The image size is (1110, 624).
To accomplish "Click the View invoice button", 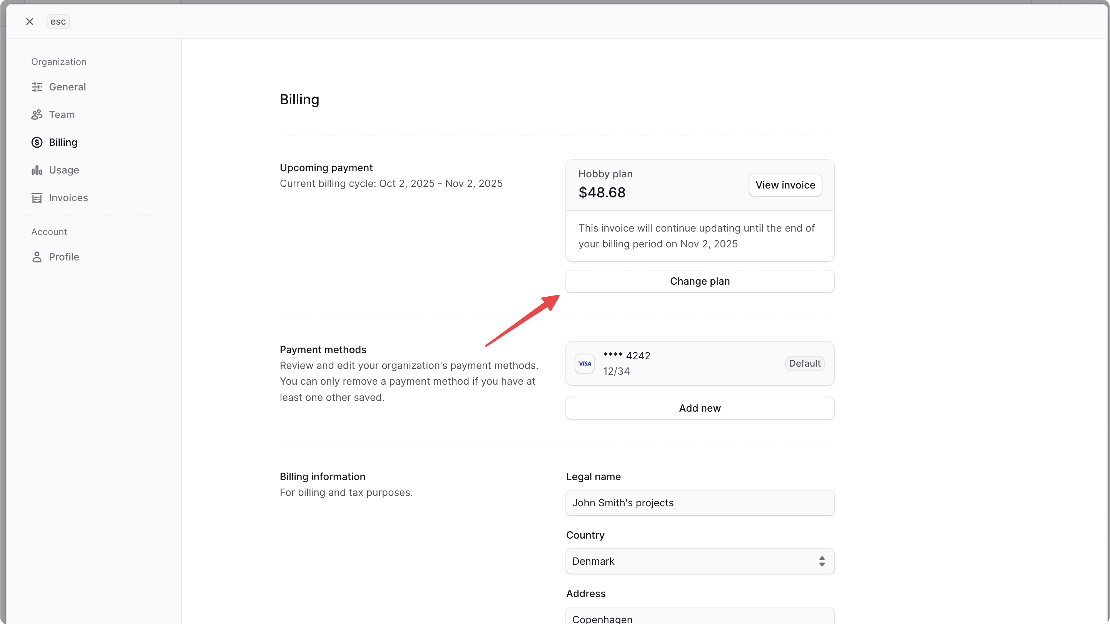I will pos(785,185).
